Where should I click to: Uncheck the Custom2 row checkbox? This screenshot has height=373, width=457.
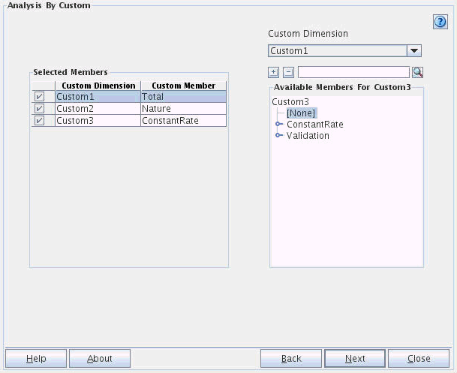pyautogui.click(x=39, y=109)
